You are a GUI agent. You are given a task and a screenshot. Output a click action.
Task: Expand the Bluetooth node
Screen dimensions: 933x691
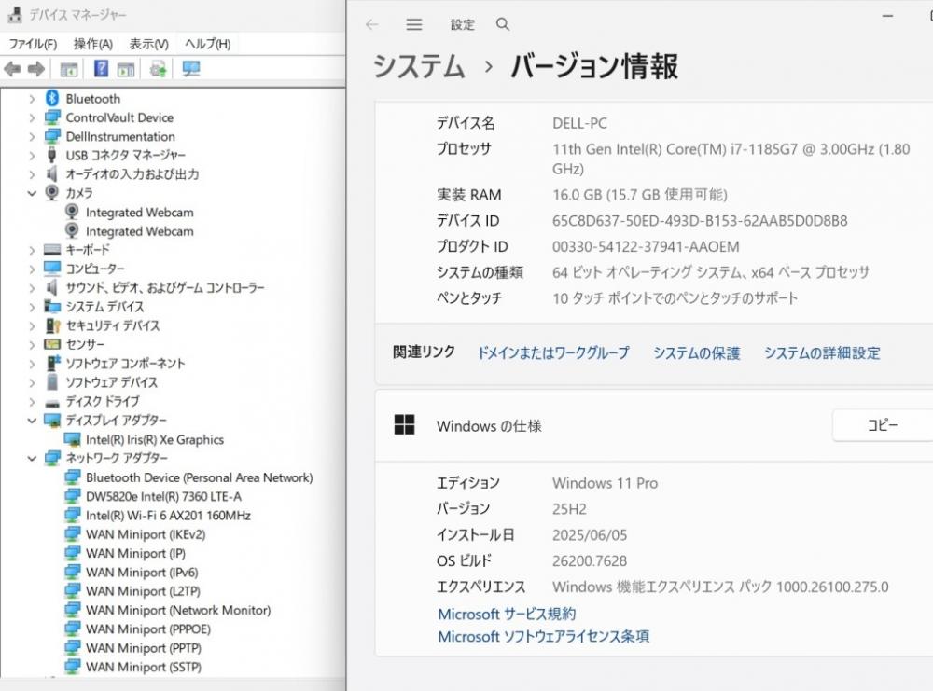tap(32, 99)
